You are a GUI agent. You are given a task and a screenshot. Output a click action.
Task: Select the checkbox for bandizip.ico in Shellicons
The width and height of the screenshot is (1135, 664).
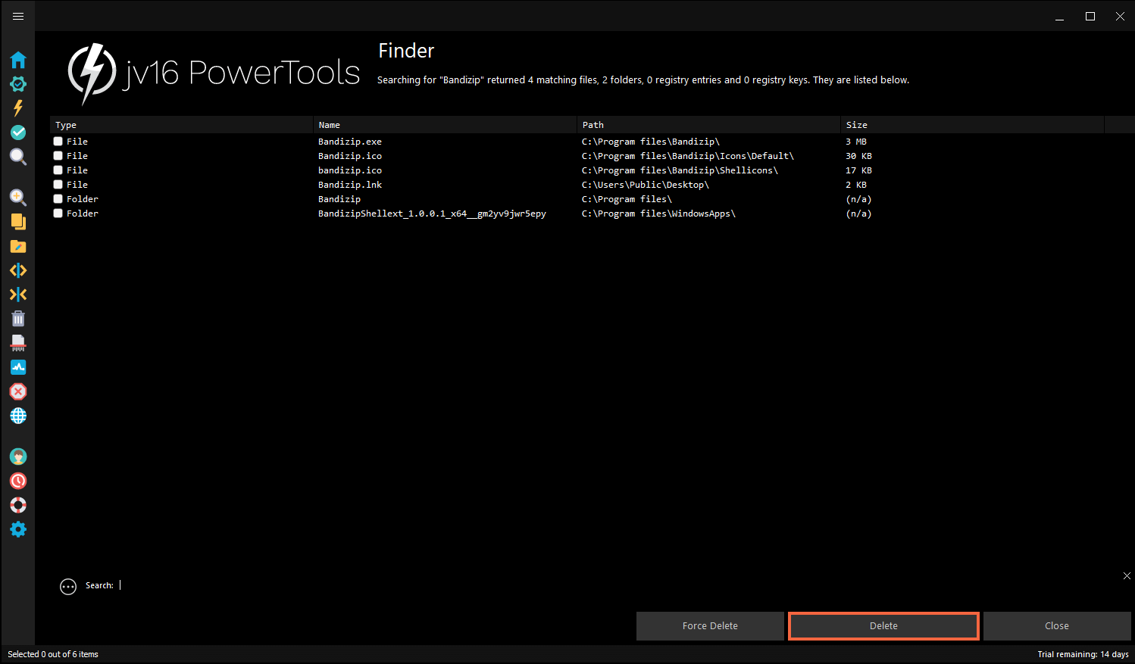[x=58, y=170]
